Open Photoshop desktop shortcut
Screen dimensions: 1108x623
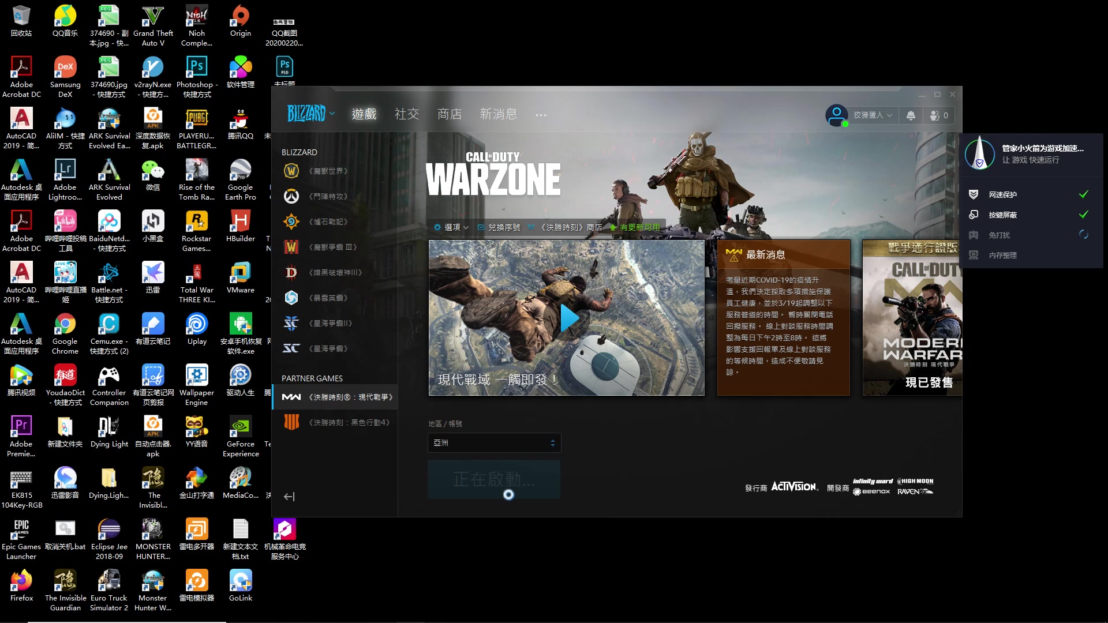tap(197, 77)
